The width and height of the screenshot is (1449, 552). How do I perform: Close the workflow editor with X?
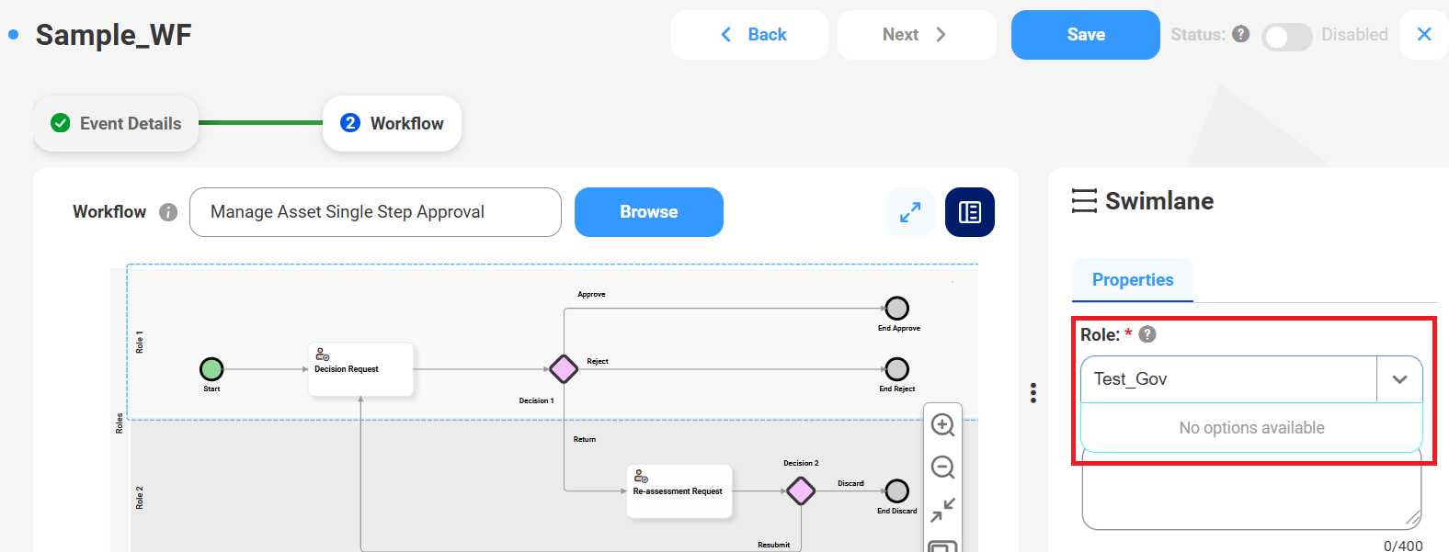(1424, 35)
